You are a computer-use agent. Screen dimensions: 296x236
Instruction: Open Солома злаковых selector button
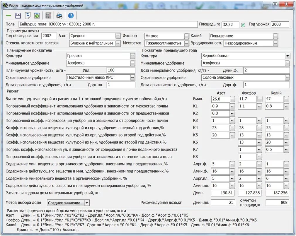(287, 77)
